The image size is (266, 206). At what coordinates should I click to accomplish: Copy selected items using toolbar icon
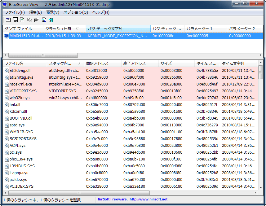click(29, 20)
